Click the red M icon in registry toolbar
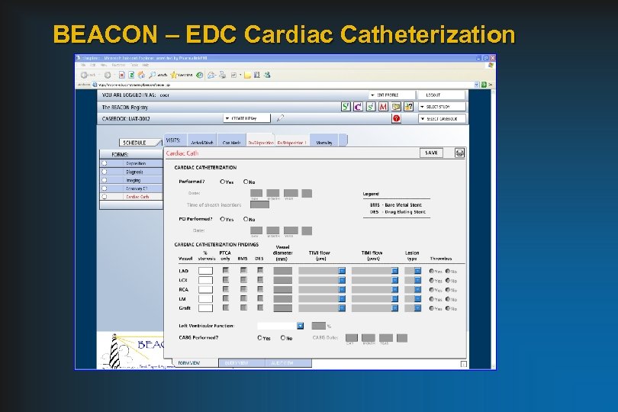Image resolution: width=618 pixels, height=412 pixels. click(383, 107)
